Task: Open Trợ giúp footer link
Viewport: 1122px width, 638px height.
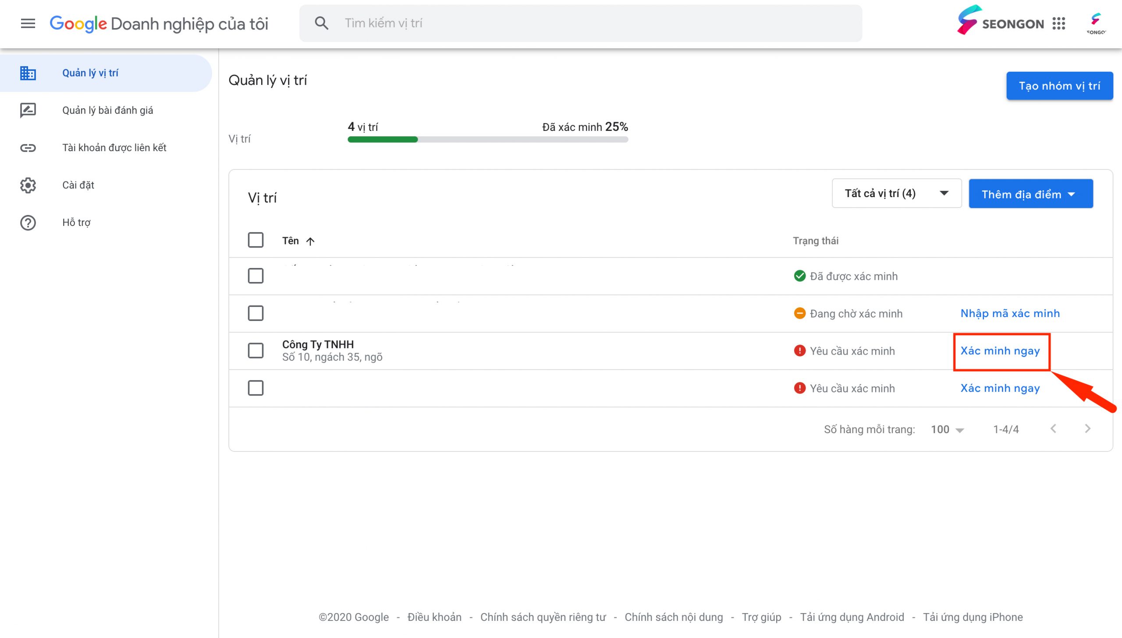Action: click(x=761, y=617)
